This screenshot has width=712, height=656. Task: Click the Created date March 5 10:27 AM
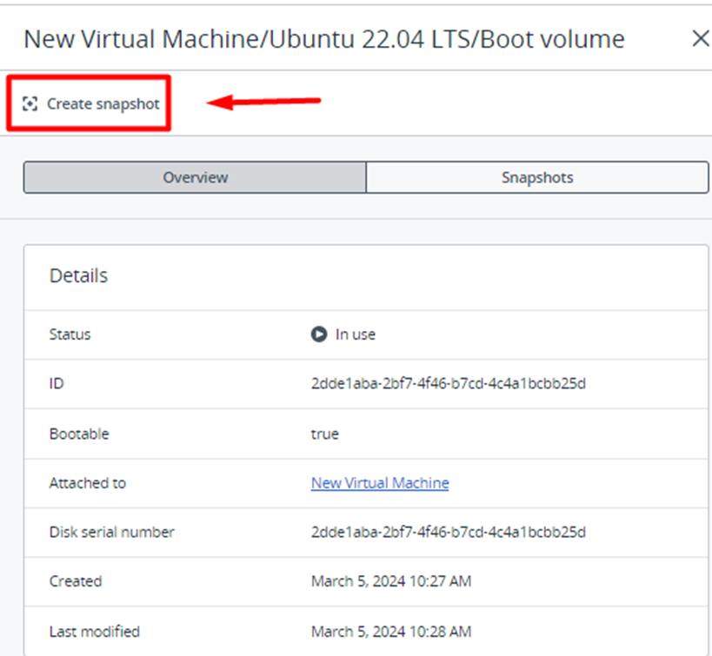click(x=391, y=581)
